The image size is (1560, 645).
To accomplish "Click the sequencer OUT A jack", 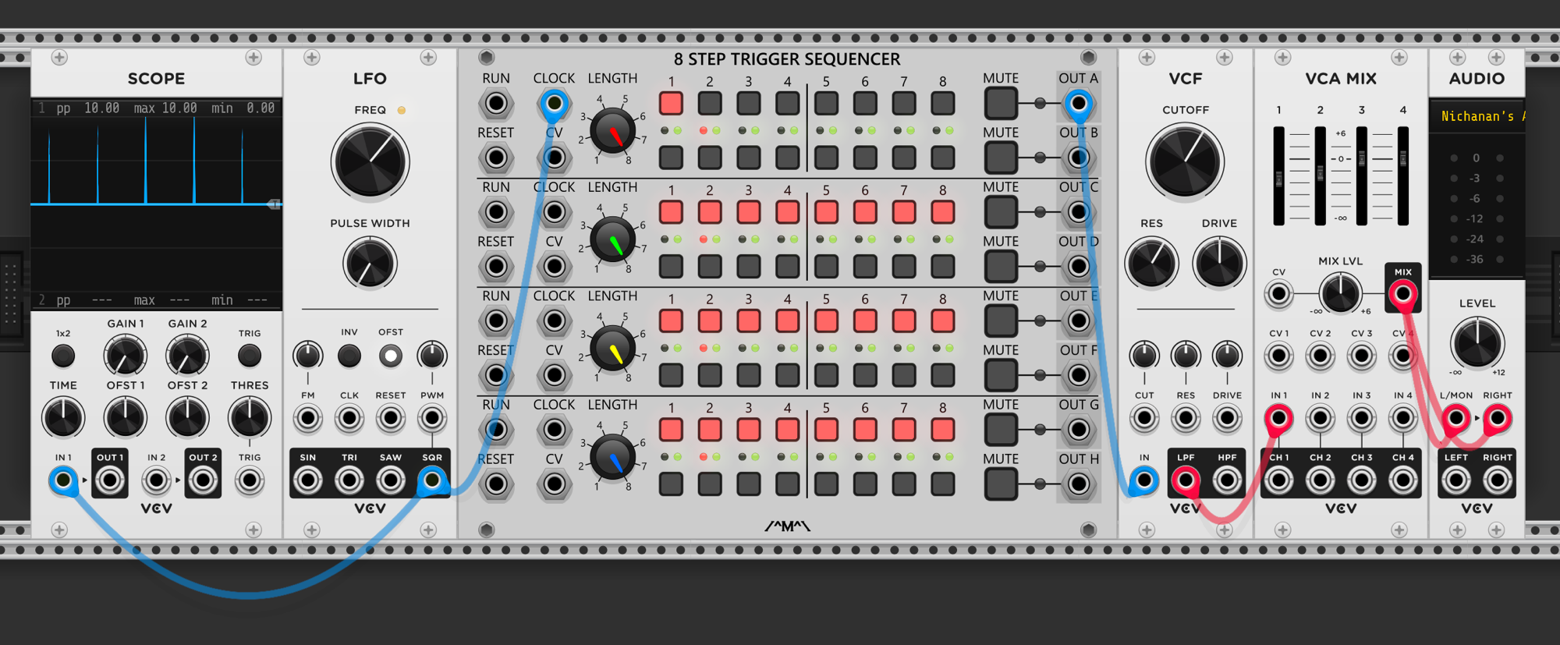I will pos(1079,103).
